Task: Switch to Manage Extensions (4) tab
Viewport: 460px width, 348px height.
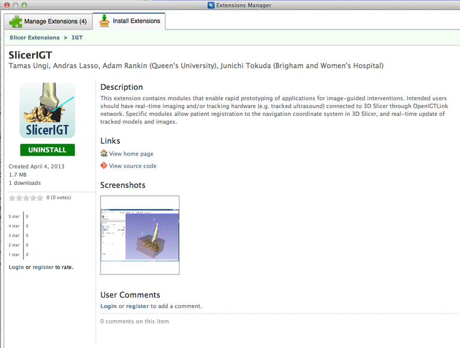Action: click(48, 21)
